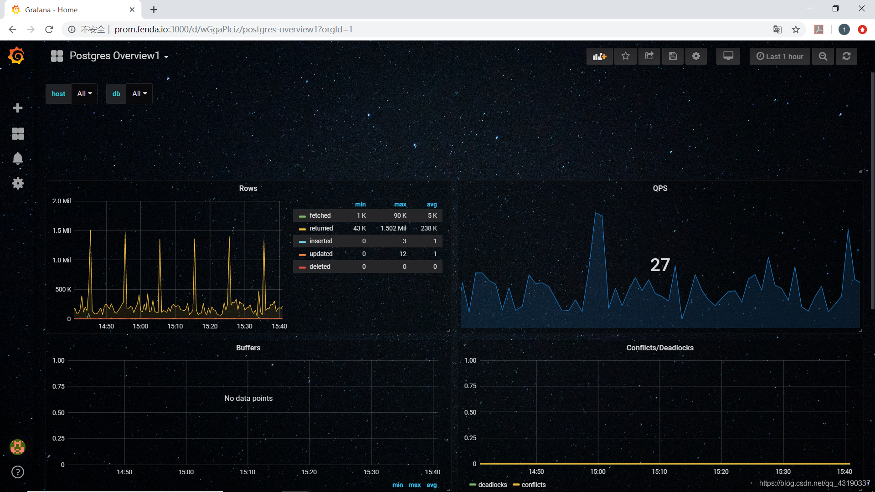
Task: Open the Buffers panel title menu
Action: 248,348
